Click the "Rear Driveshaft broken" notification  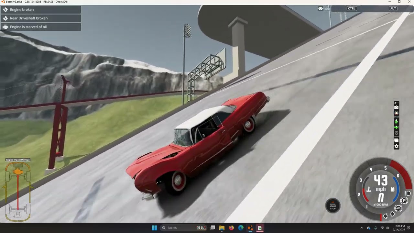click(41, 18)
